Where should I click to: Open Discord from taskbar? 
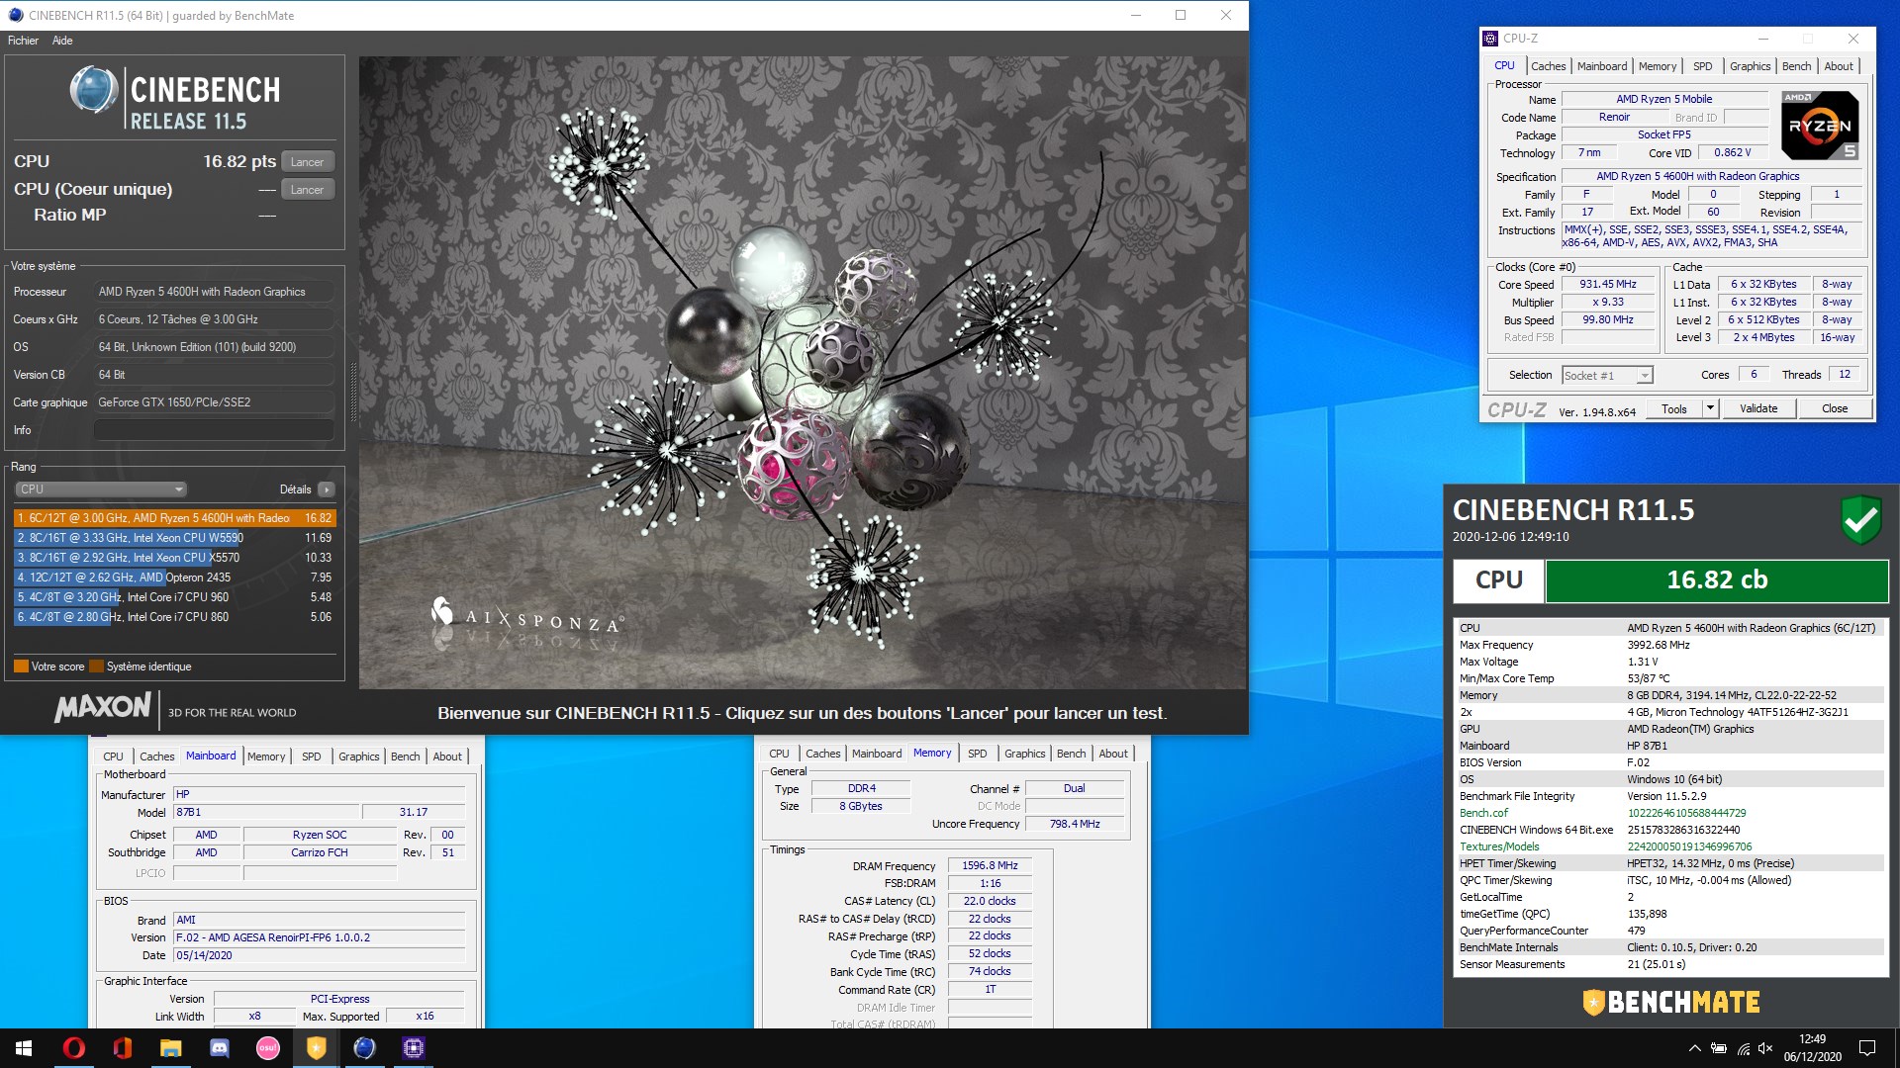[x=219, y=1048]
